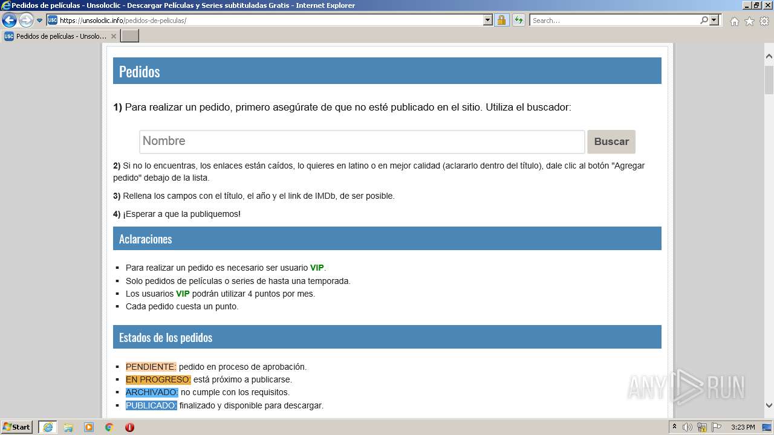Focus the browser Search box
Screen dimensions: 774x435
[614, 20]
